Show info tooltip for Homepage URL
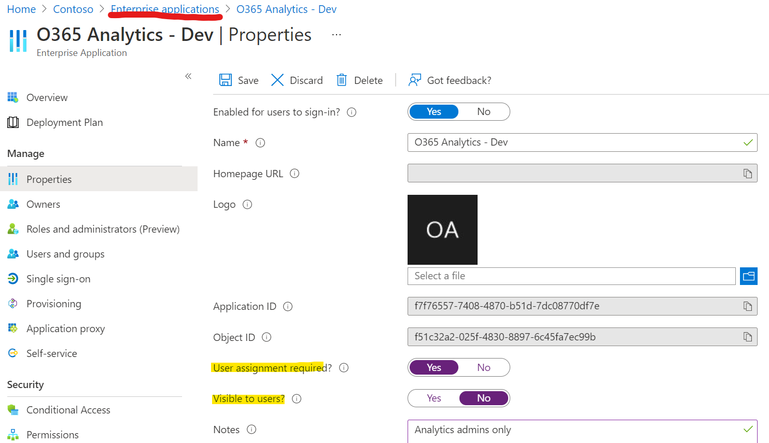 pos(295,174)
